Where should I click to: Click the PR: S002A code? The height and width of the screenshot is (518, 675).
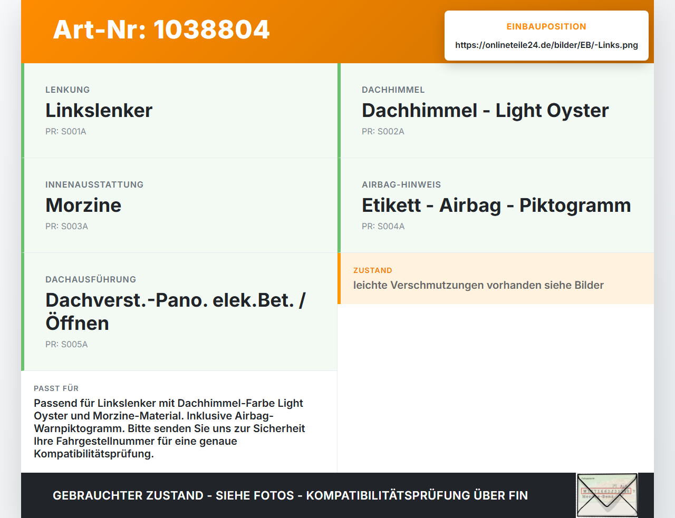(x=383, y=131)
